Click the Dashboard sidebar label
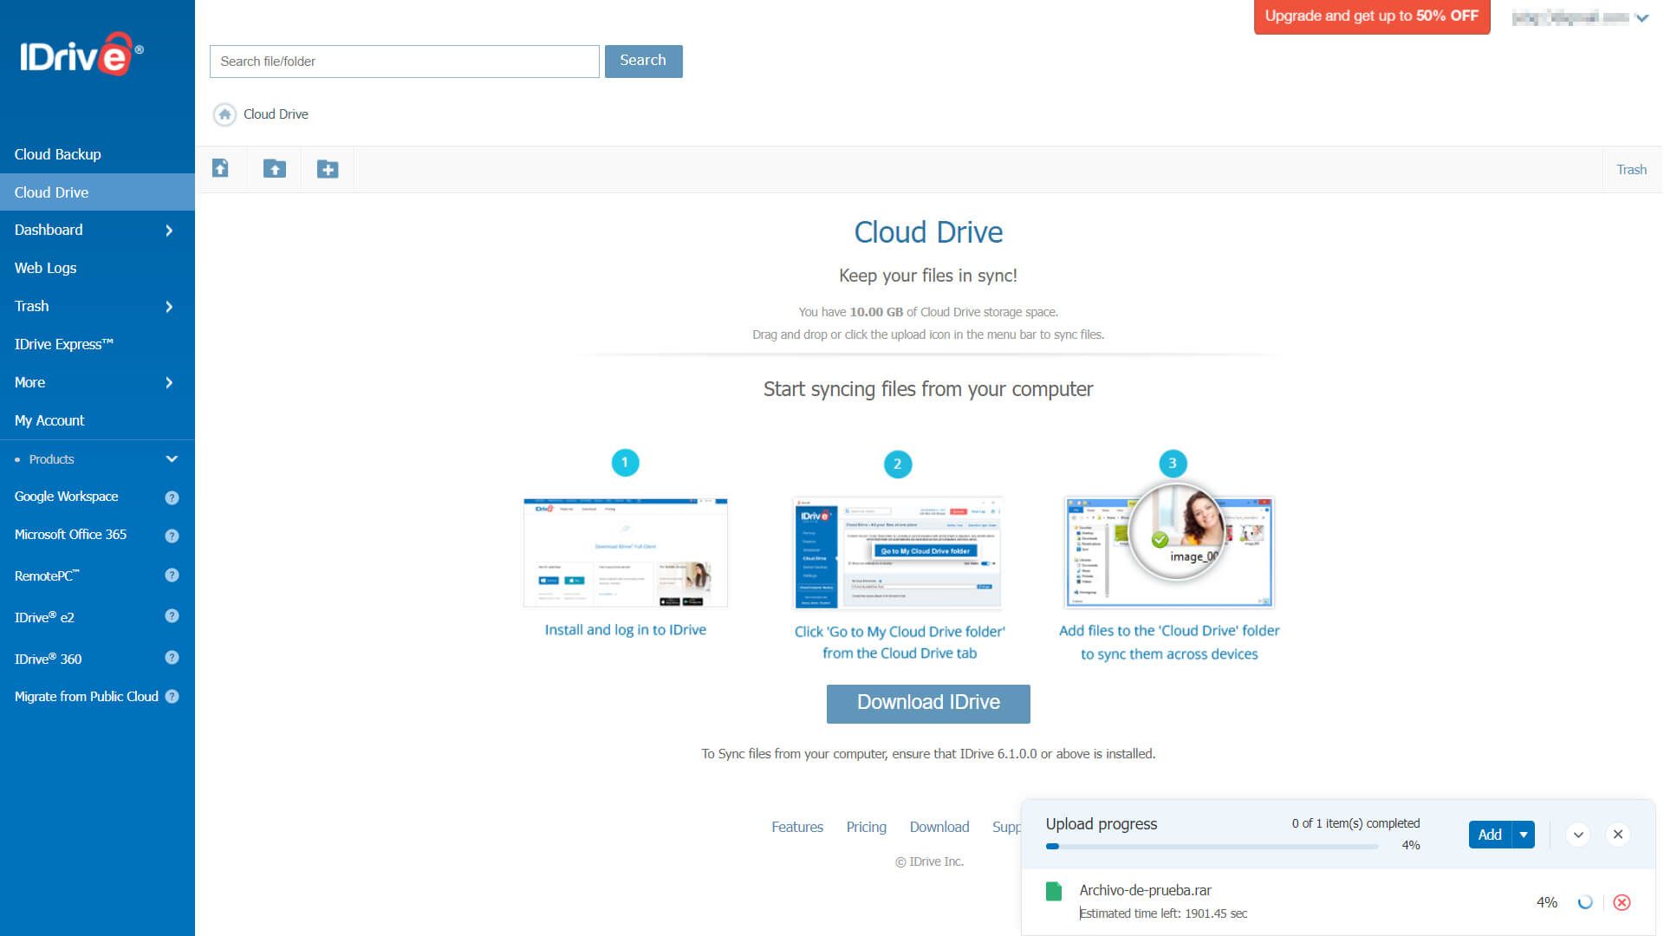The height and width of the screenshot is (936, 1664). (49, 230)
